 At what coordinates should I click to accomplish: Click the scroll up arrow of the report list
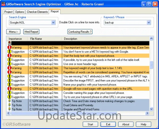[x=151, y=38]
